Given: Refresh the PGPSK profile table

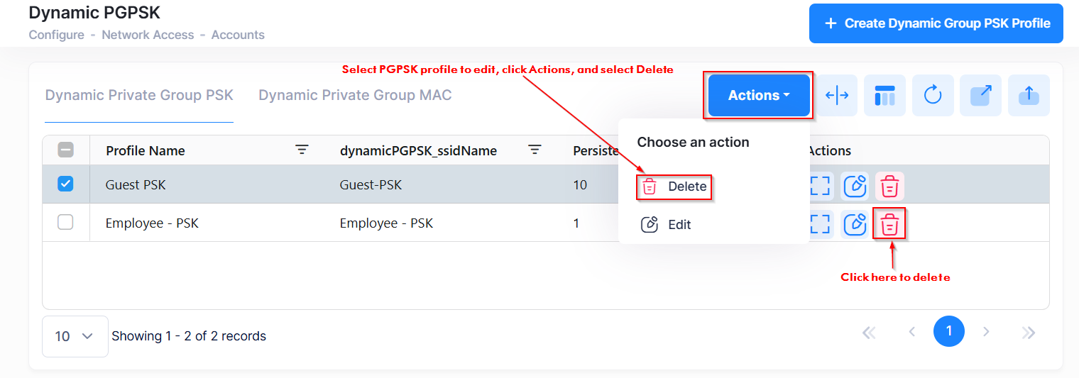Looking at the screenshot, I should click(933, 96).
